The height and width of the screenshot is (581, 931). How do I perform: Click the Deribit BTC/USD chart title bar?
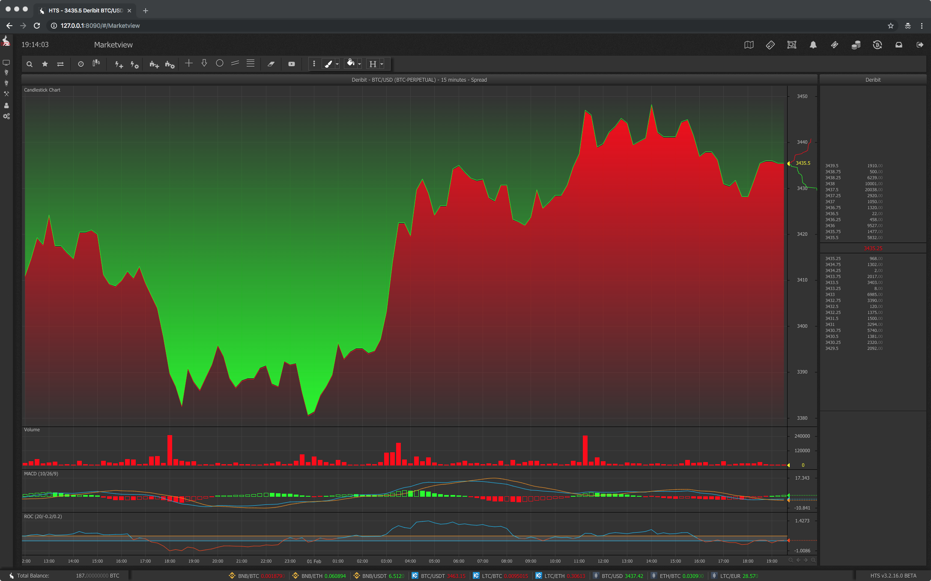(419, 80)
